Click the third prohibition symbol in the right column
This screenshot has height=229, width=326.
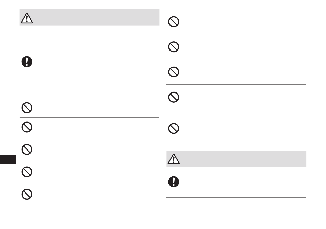(x=174, y=72)
